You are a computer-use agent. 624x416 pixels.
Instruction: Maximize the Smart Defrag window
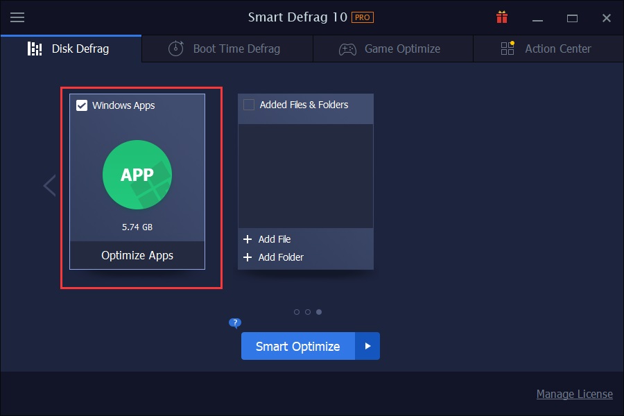572,18
